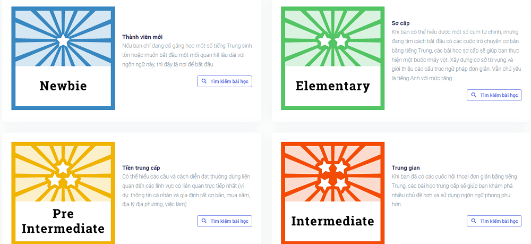Click search icon in Newbie lesson button
The image size is (531, 244).
(x=204, y=81)
